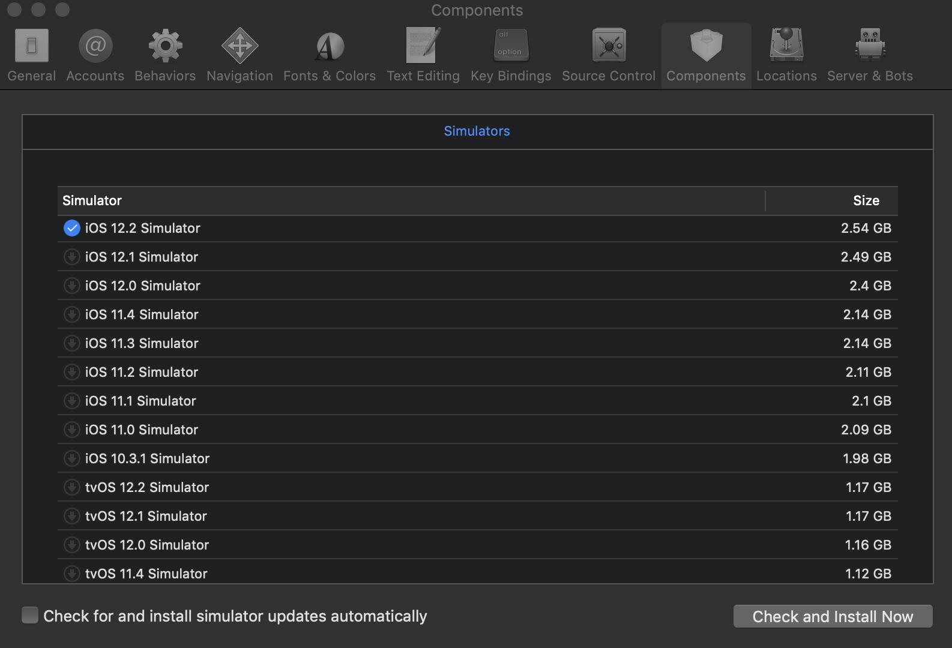
Task: Click the '2.49 GB' size value
Action: click(866, 257)
